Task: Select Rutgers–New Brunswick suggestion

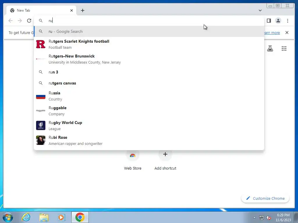Action: click(x=149, y=59)
